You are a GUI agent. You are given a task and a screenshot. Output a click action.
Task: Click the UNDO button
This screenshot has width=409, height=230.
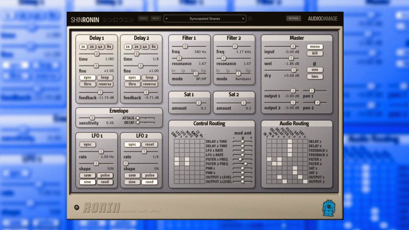coord(143,18)
